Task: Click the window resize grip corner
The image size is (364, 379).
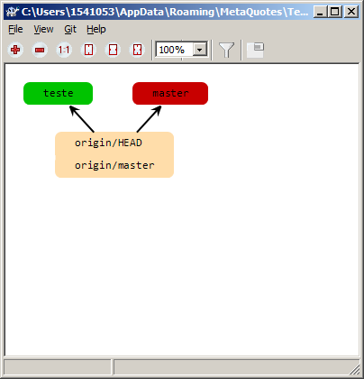Action: (355, 370)
